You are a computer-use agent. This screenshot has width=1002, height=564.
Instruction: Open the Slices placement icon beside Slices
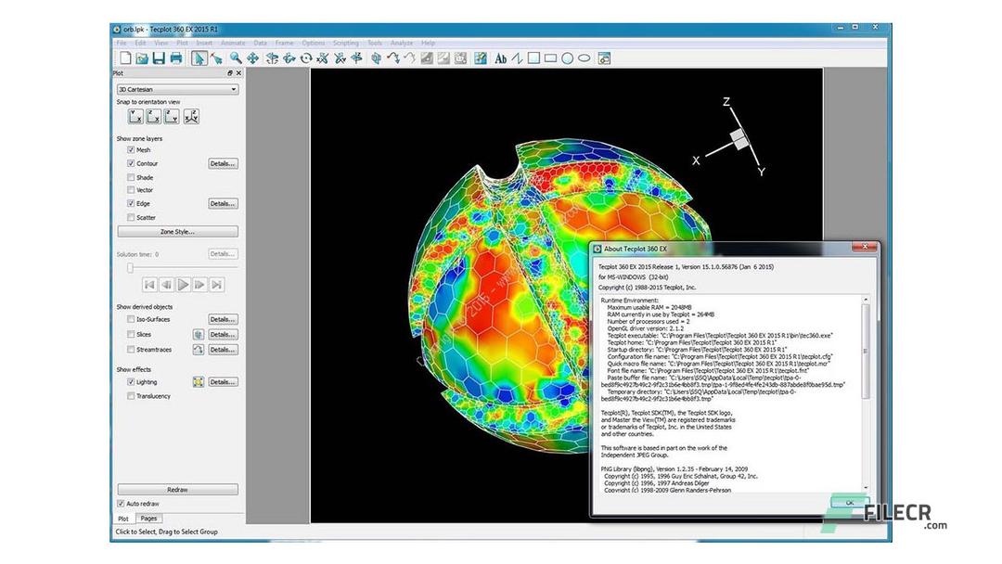pos(199,335)
